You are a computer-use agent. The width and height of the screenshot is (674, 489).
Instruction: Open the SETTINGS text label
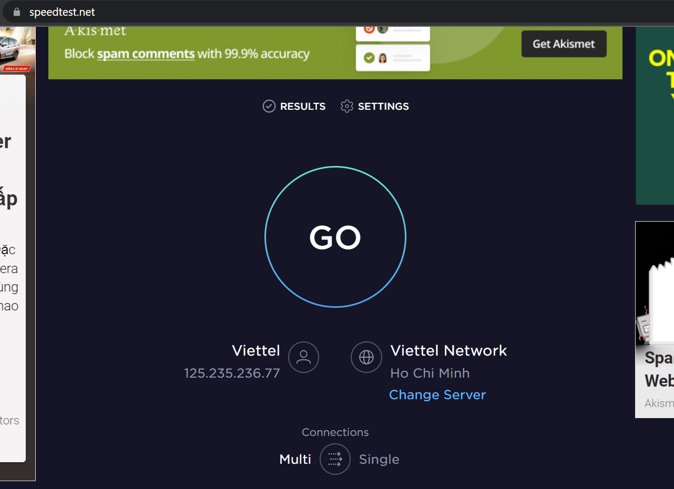[x=383, y=107]
